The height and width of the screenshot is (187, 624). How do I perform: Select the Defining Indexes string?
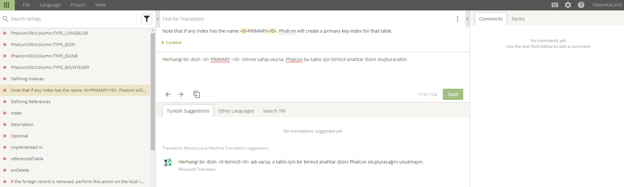(75, 79)
